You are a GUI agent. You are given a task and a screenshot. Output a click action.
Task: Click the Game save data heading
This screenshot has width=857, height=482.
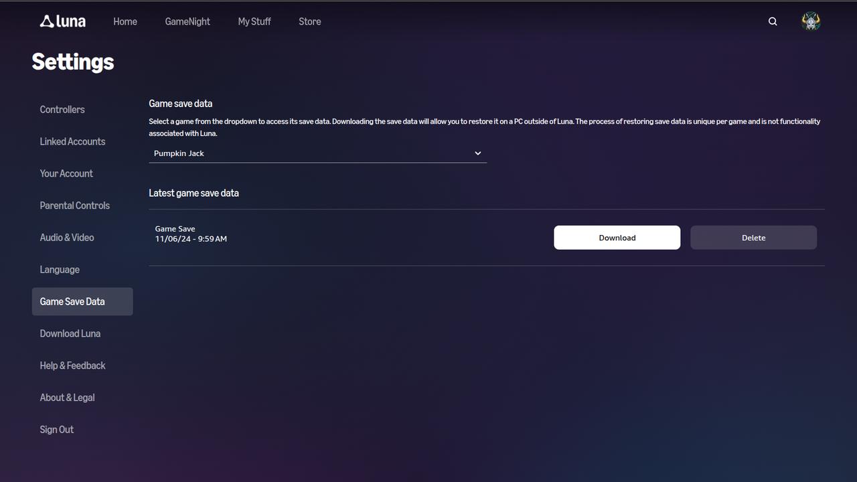tap(181, 104)
